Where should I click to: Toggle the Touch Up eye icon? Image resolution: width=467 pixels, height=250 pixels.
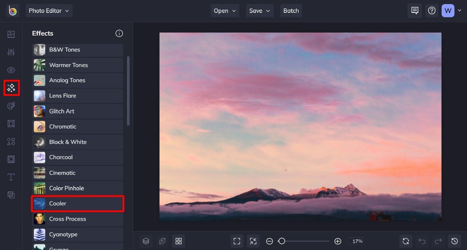11,70
